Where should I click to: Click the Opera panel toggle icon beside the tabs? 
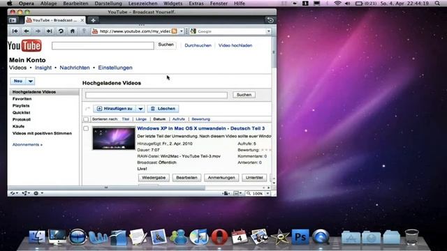click(x=13, y=20)
